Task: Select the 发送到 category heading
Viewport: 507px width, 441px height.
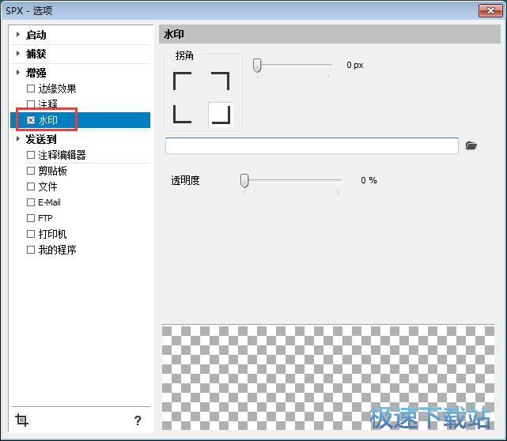Action: click(41, 139)
